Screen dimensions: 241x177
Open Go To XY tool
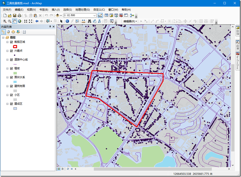pos(99,21)
